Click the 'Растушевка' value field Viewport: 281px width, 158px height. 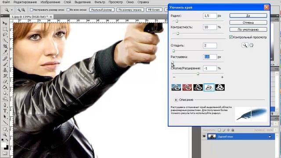click(210, 57)
